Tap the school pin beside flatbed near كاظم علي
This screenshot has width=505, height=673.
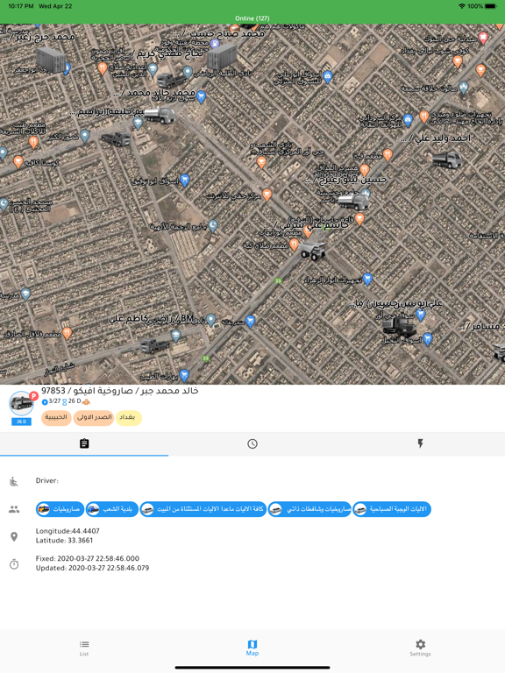click(x=175, y=336)
